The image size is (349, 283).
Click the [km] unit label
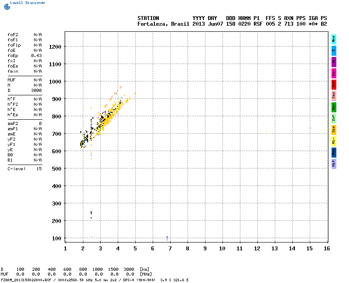(x=144, y=270)
